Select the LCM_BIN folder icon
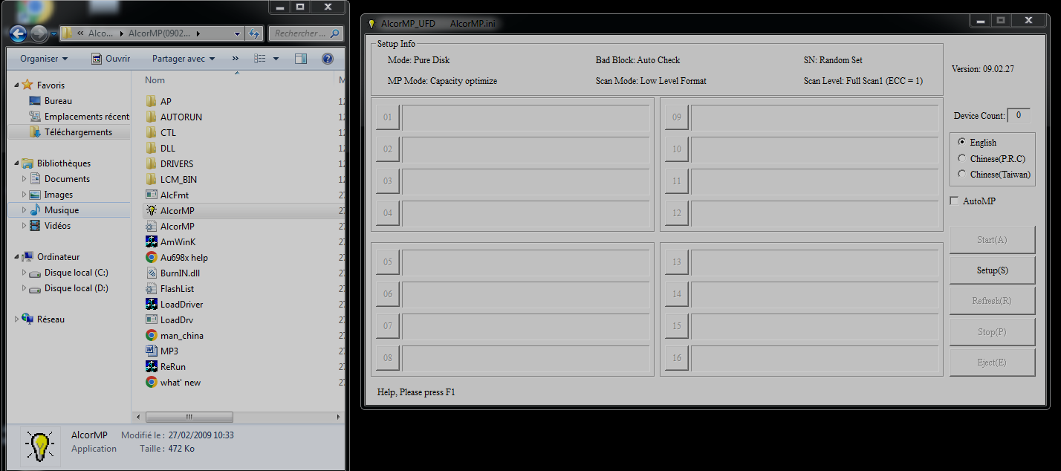The height and width of the screenshot is (471, 1061). tap(151, 179)
